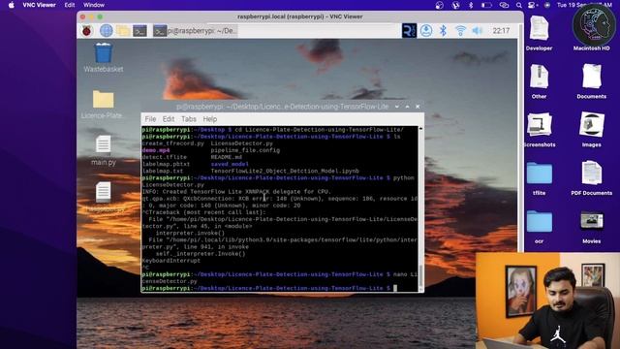
Task: Close the terminal window with the X
Action: pyautogui.click(x=418, y=107)
